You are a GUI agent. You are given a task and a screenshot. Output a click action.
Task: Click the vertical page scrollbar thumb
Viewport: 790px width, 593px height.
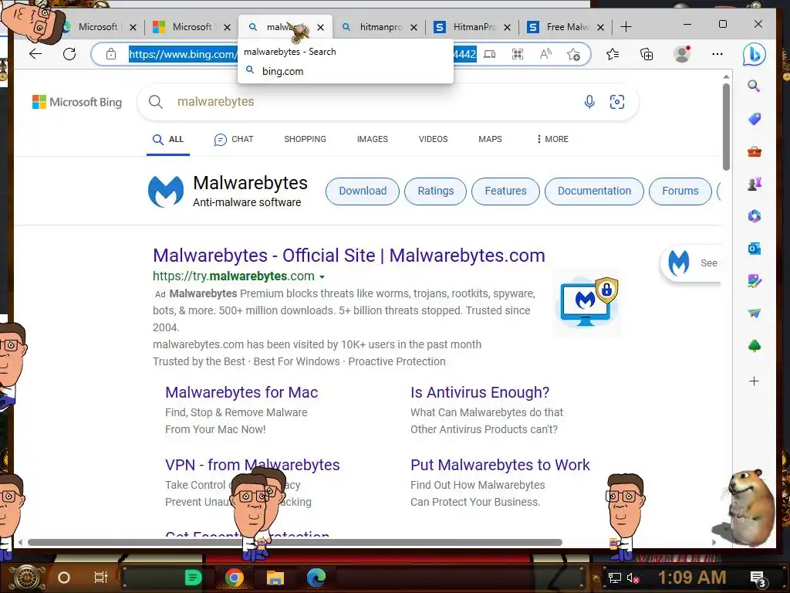(x=726, y=127)
